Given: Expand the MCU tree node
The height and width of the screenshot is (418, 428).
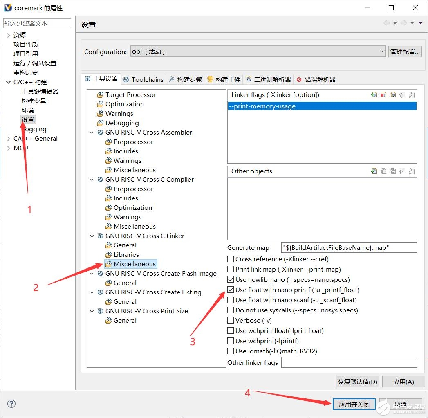Looking at the screenshot, I should [9, 148].
